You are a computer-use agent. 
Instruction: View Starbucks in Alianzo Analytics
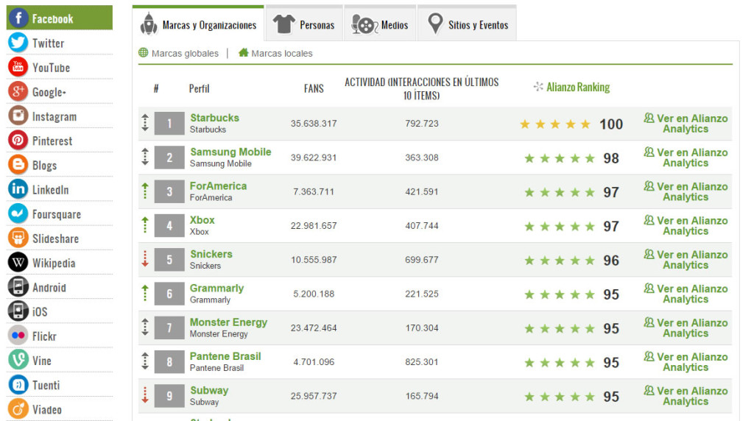686,124
